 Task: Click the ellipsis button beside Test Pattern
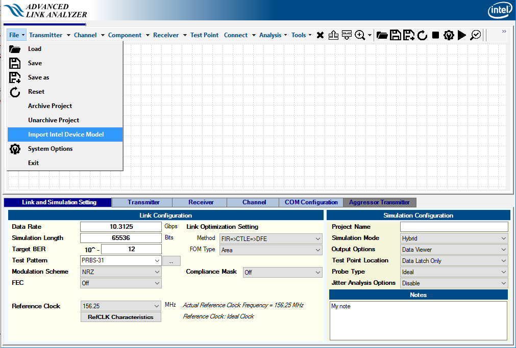[x=171, y=261]
